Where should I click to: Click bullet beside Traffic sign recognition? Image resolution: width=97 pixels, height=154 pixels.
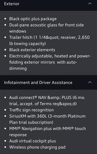[x=5, y=110]
